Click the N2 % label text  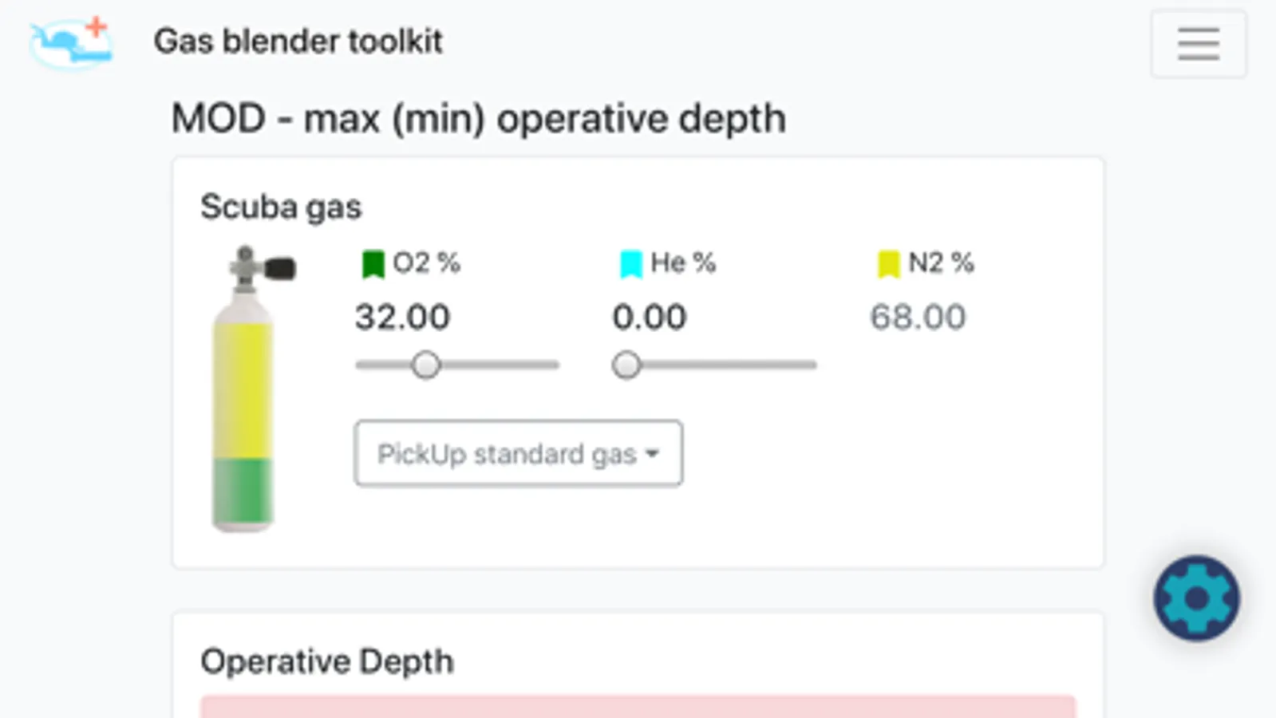[x=942, y=262]
